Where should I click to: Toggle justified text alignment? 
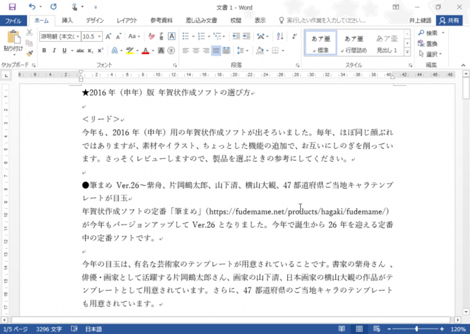pos(216,51)
